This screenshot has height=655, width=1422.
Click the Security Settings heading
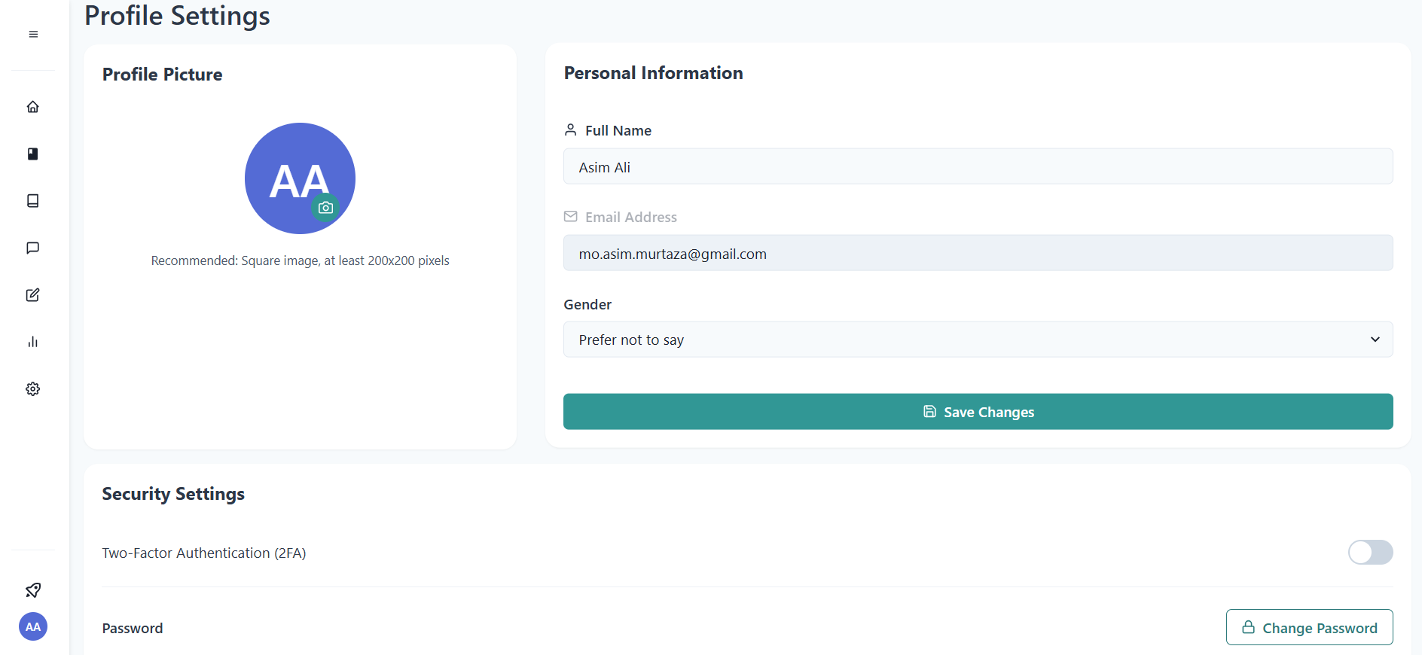tap(173, 494)
